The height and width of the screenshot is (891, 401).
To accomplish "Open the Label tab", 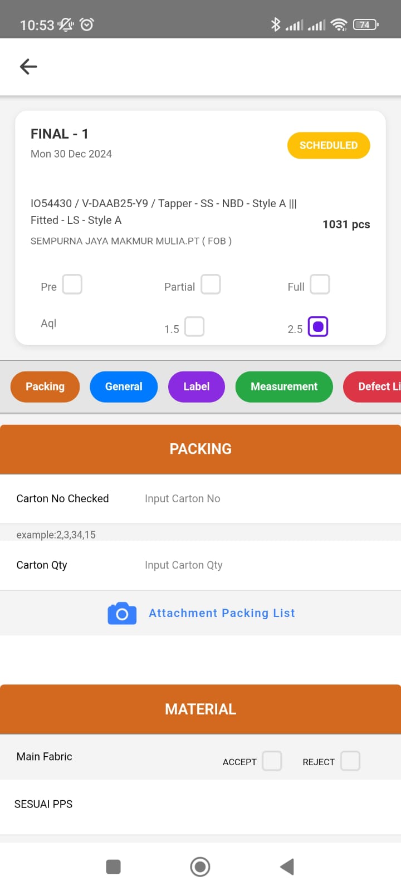I will pyautogui.click(x=197, y=386).
